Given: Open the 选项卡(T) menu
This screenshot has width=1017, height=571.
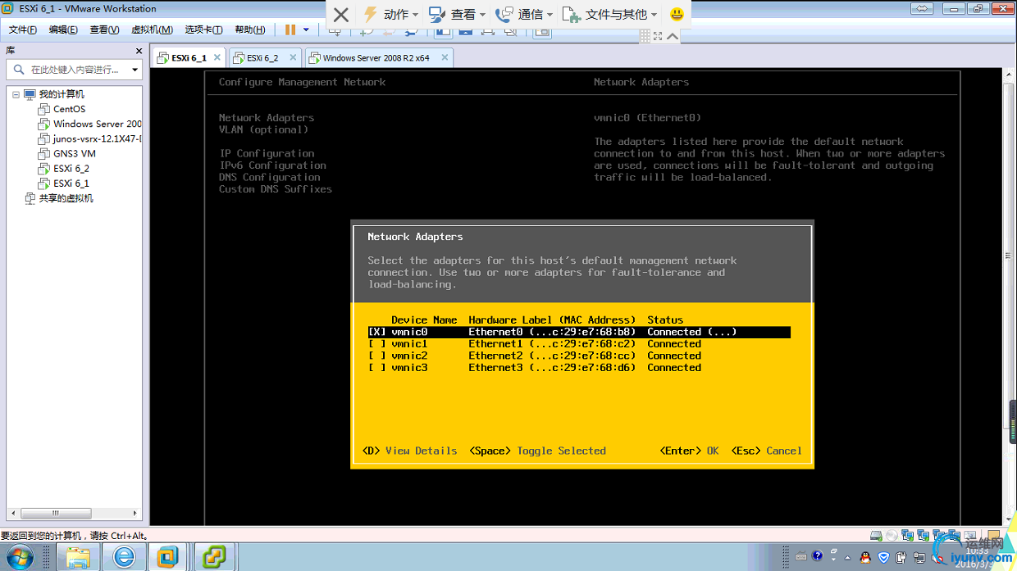Looking at the screenshot, I should [x=203, y=29].
